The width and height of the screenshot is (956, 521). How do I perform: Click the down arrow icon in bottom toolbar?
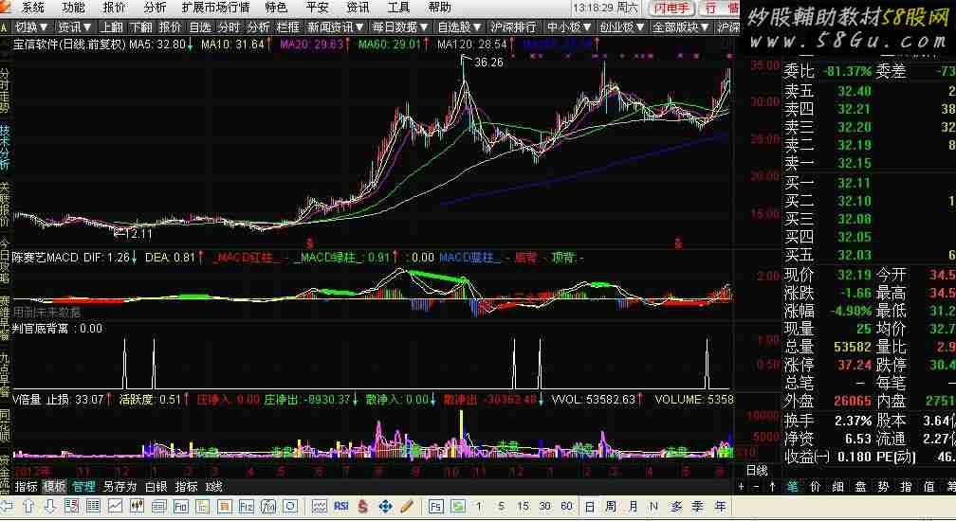[49, 506]
